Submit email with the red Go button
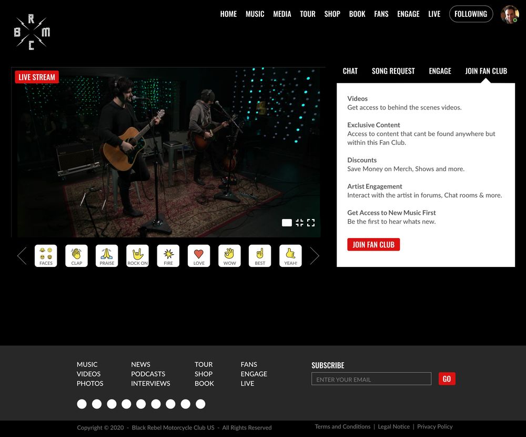This screenshot has width=526, height=437. point(447,379)
